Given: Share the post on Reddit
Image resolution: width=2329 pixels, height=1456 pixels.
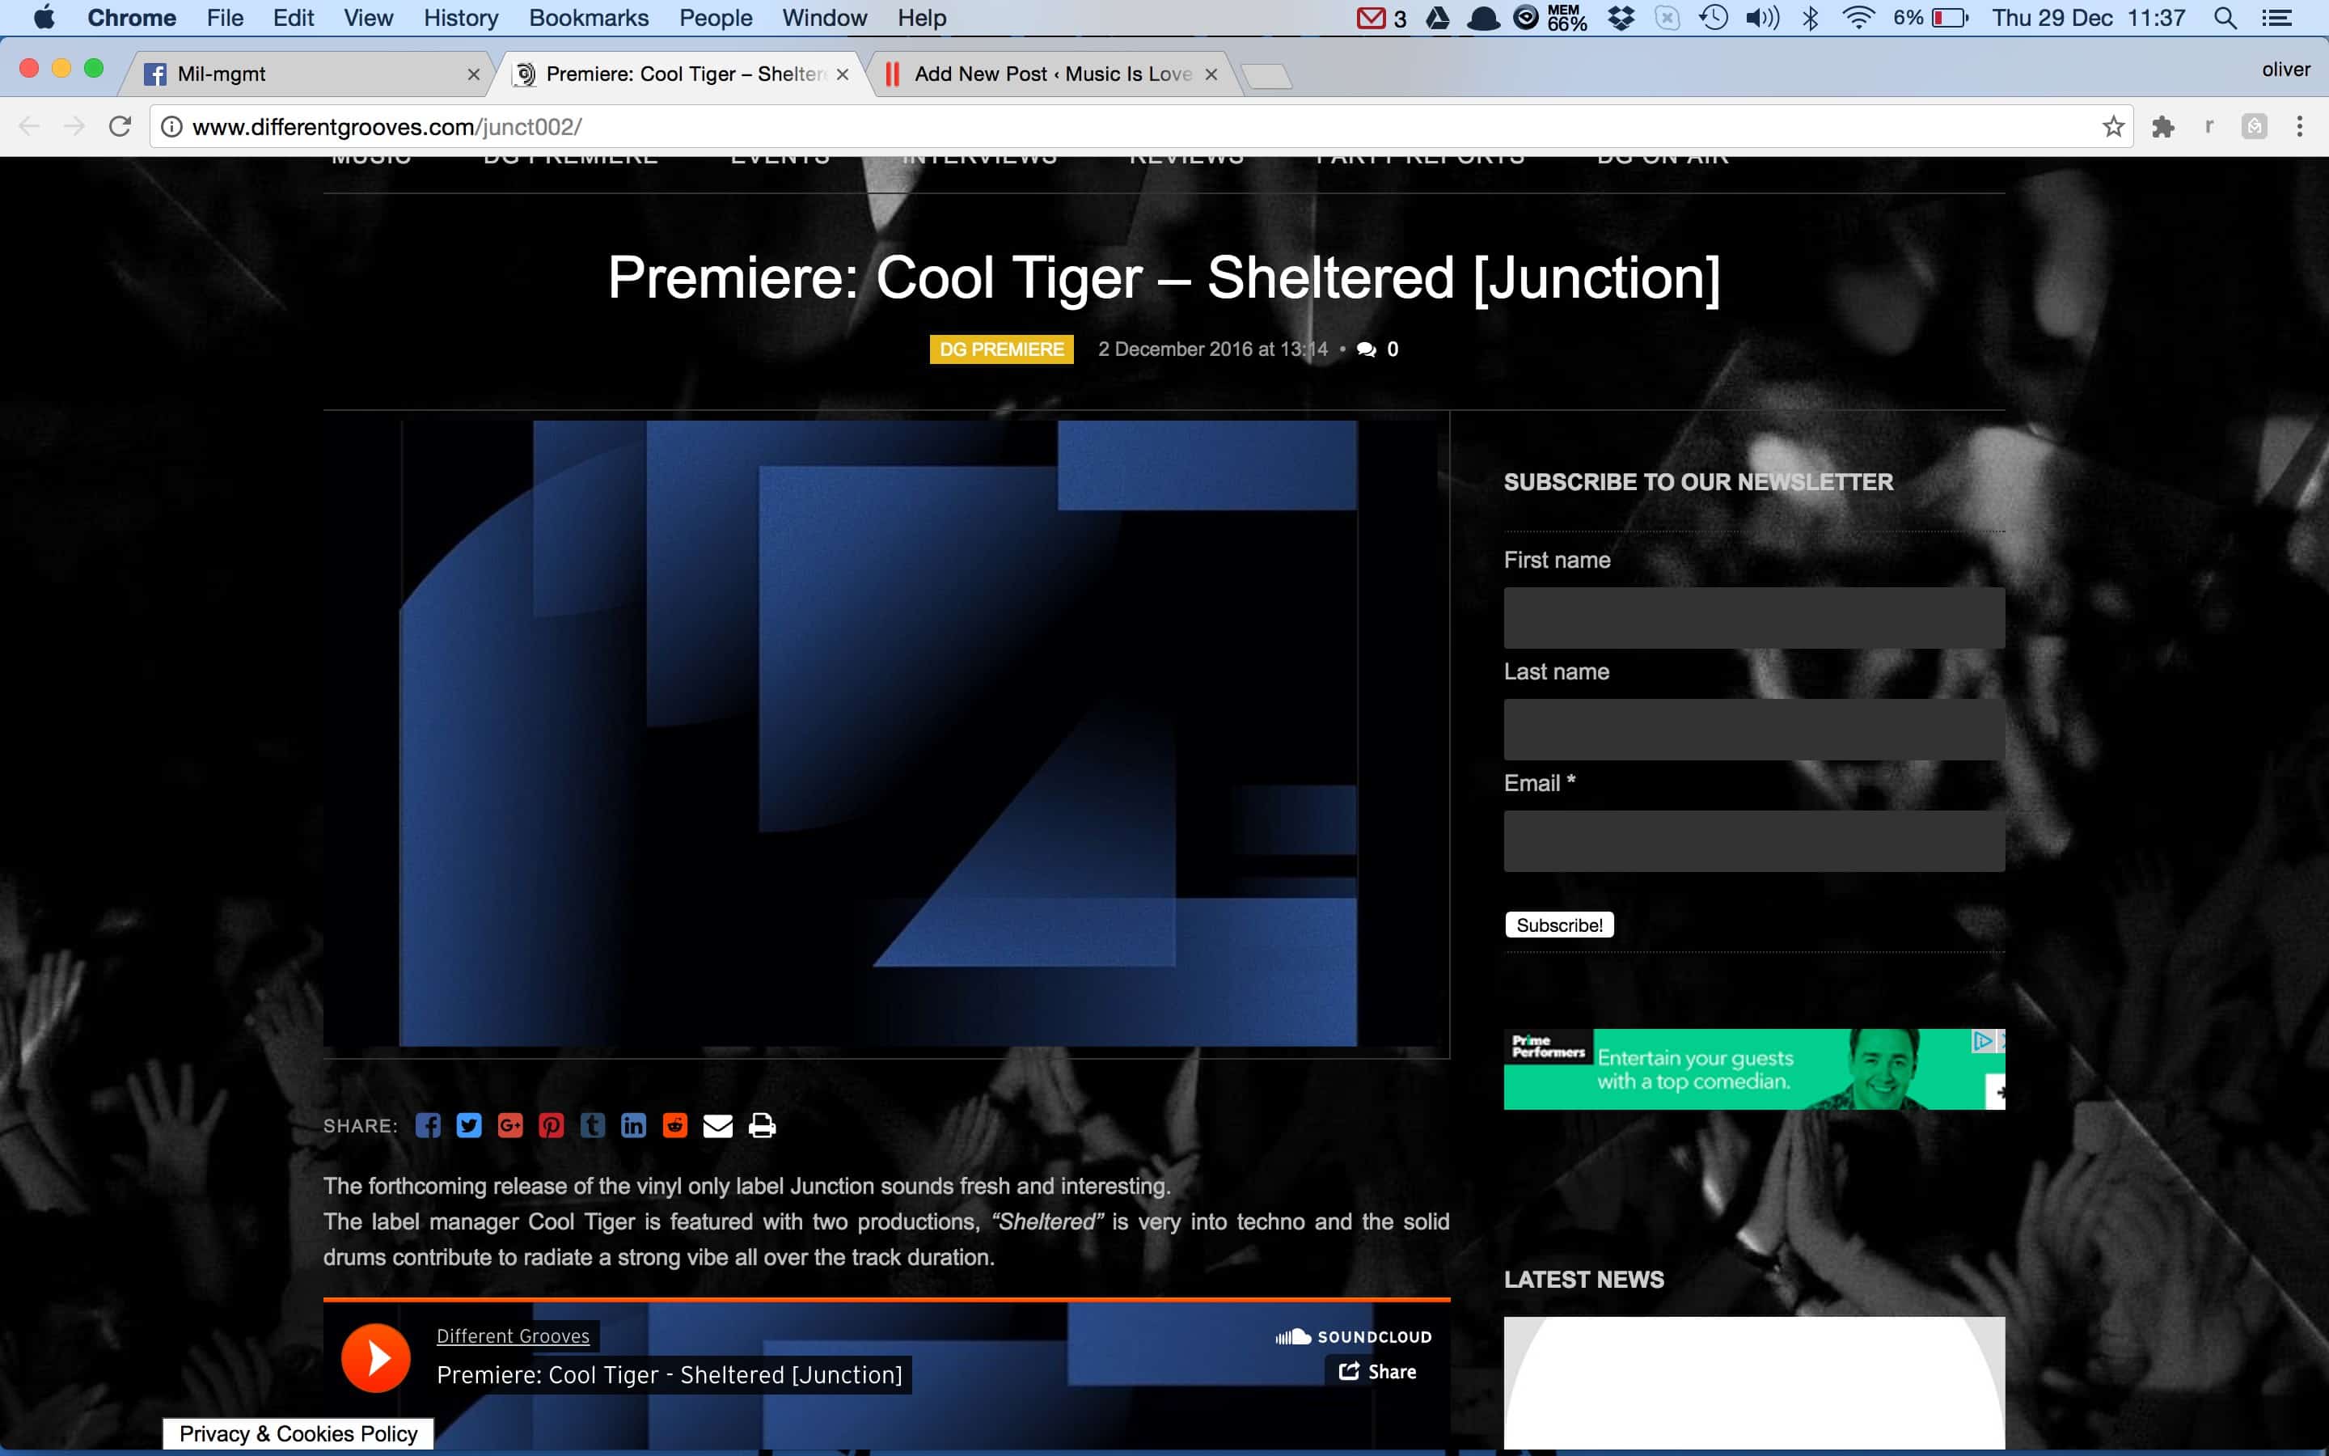Looking at the screenshot, I should [675, 1126].
